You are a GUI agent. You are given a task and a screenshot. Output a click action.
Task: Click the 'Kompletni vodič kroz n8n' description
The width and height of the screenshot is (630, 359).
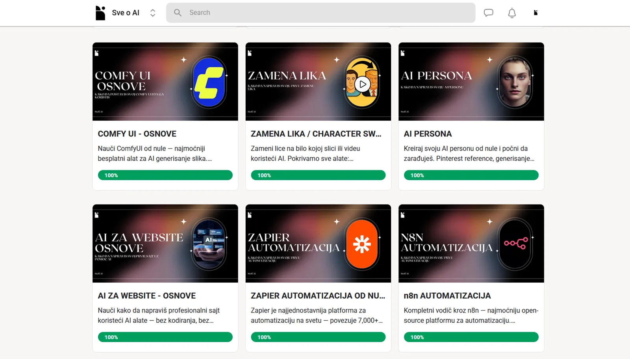471,316
